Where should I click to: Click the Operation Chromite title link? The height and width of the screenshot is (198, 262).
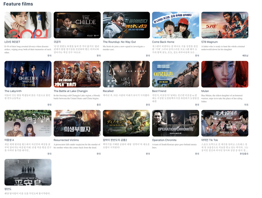click(x=164, y=140)
